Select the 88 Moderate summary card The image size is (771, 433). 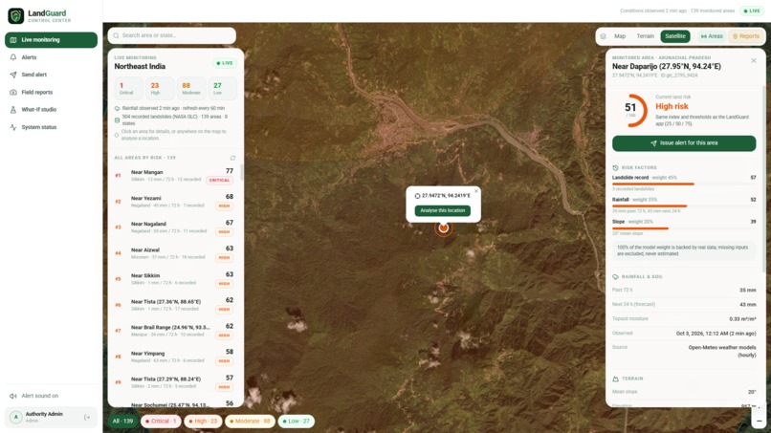click(191, 89)
